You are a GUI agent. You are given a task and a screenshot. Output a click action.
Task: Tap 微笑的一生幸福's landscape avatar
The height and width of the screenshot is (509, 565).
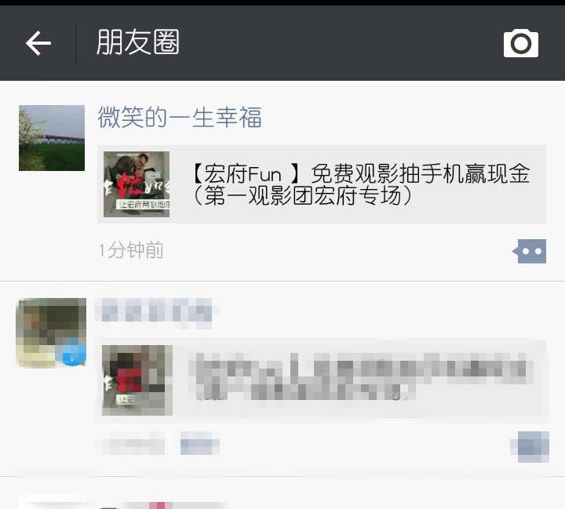click(52, 138)
